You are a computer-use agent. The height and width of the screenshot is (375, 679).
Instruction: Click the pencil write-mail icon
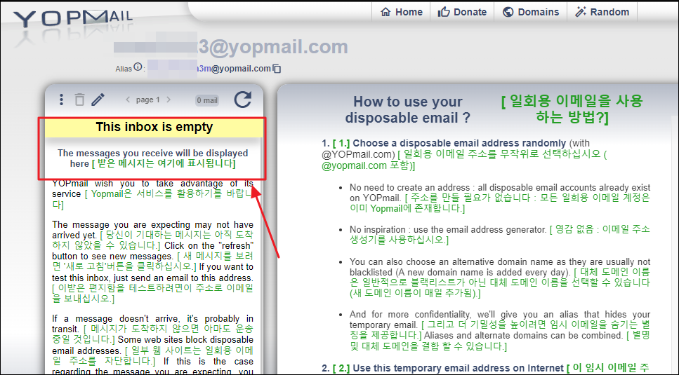click(98, 100)
